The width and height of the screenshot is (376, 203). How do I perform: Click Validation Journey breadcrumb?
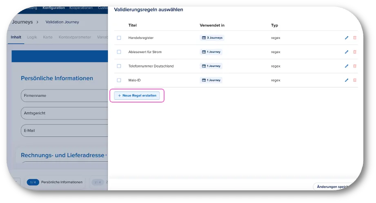coord(62,22)
